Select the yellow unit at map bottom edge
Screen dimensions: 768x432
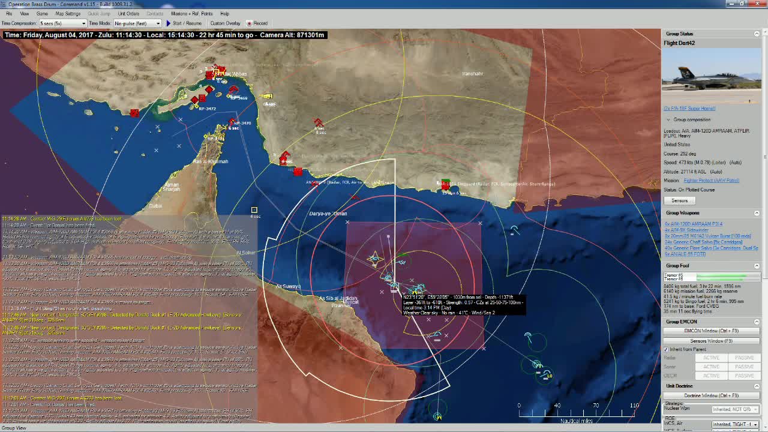tap(437, 415)
